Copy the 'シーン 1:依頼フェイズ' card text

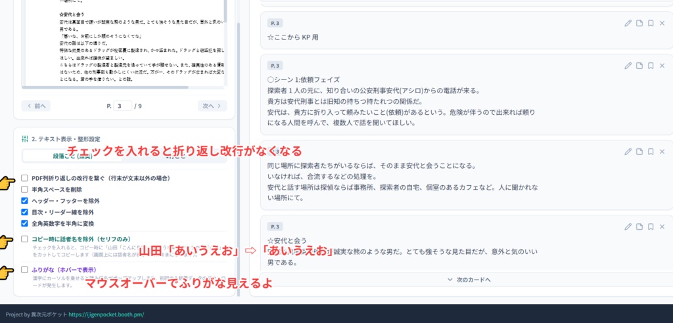click(639, 66)
